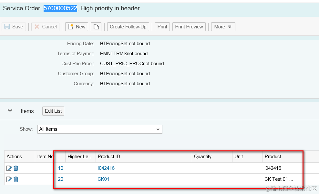Image resolution: width=319 pixels, height=194 pixels.
Task: Click highlighted service order number 5700000522
Action: (x=60, y=8)
